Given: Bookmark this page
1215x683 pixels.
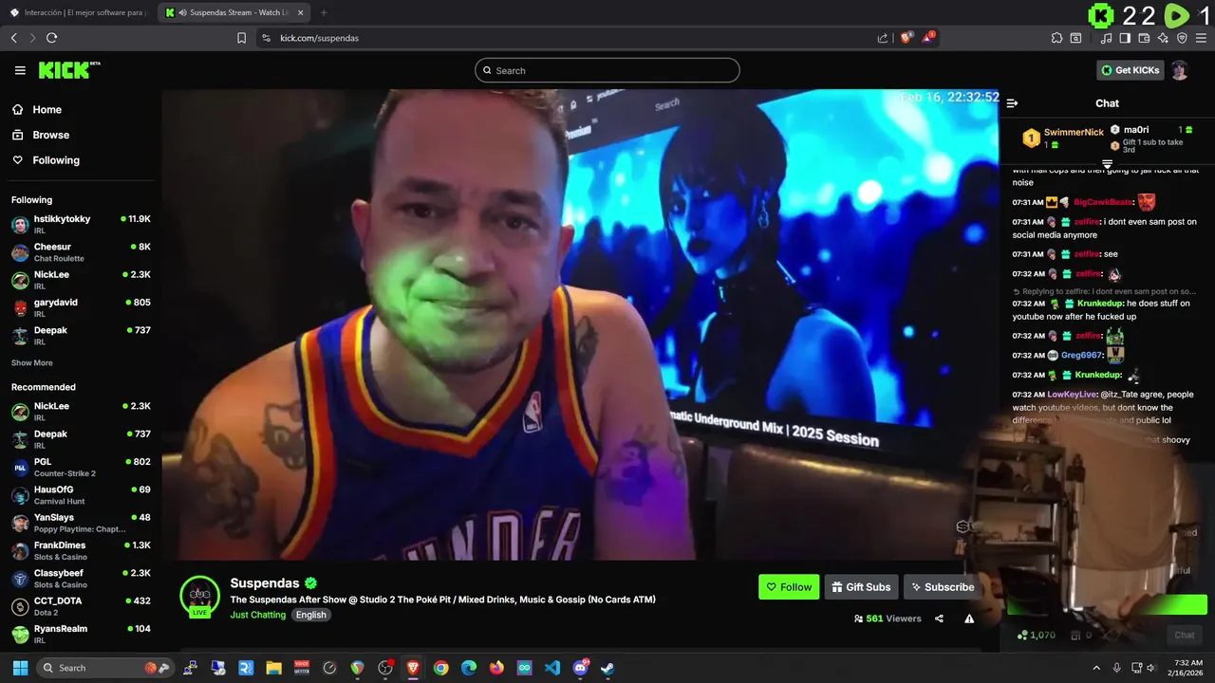Looking at the screenshot, I should (x=241, y=38).
